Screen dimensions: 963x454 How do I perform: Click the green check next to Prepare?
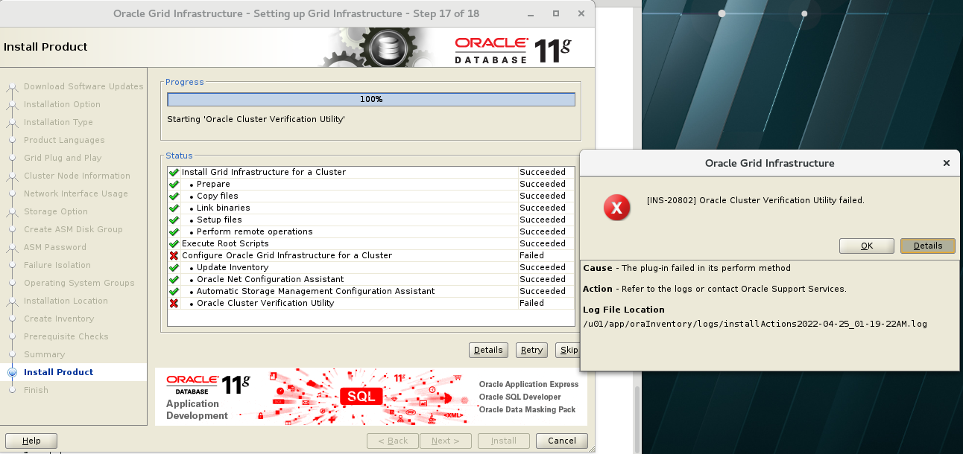coord(174,184)
